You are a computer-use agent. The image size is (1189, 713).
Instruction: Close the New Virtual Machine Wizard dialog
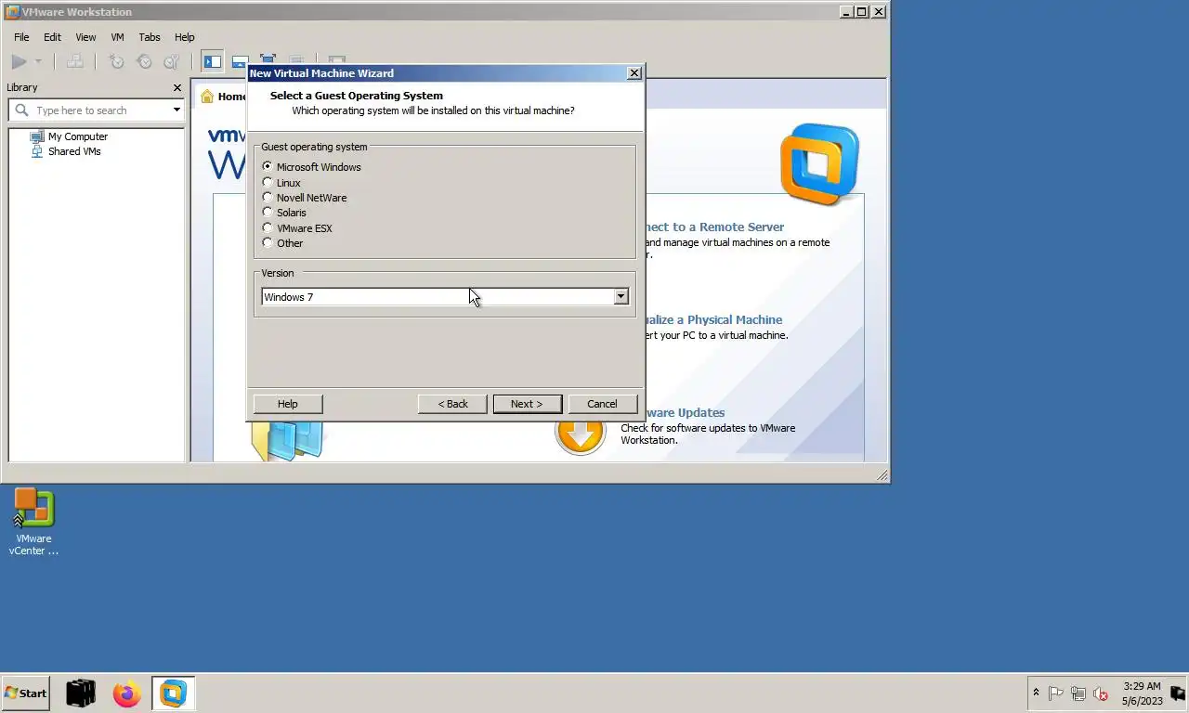(x=634, y=73)
